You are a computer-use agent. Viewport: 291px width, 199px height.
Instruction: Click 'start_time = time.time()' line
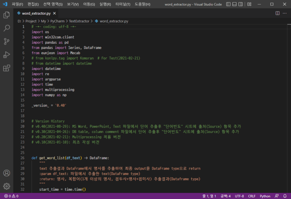63,190
